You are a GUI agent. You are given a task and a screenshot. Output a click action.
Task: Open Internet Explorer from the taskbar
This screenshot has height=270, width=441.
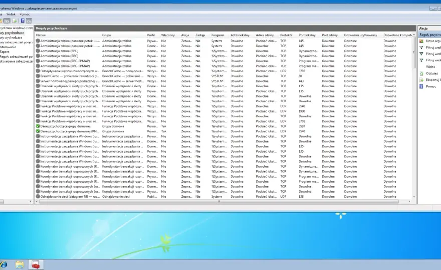tap(4, 264)
